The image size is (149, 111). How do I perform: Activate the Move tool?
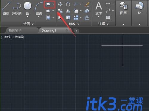click(60, 4)
